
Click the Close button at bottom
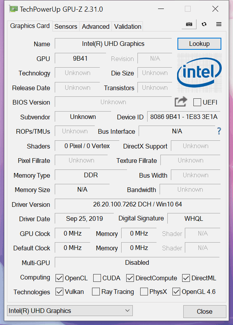point(204,311)
